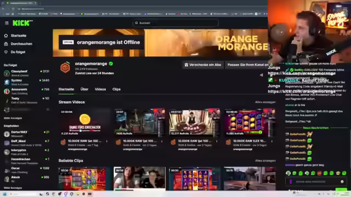
Task: Click the Windows Start button
Action: tap(4, 194)
